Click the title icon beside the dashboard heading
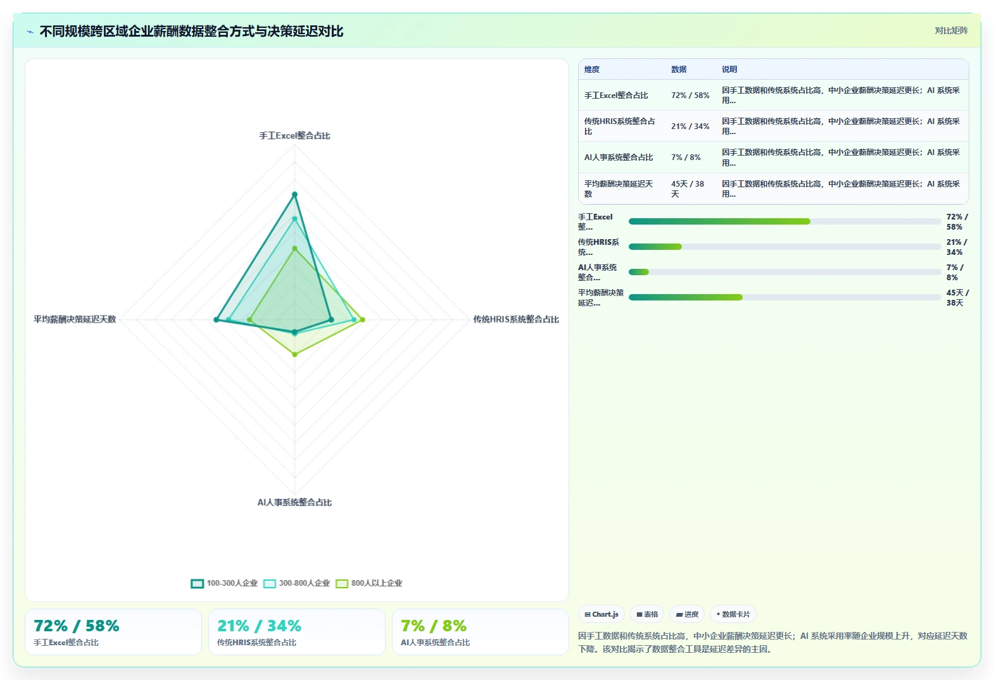This screenshot has height=680, width=994. [30, 32]
